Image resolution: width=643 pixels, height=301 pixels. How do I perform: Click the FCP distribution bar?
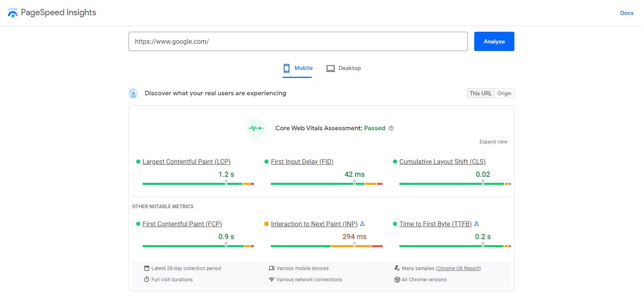198,246
